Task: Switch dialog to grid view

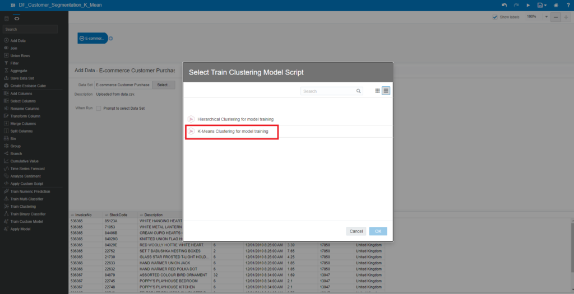Action: coord(377,91)
